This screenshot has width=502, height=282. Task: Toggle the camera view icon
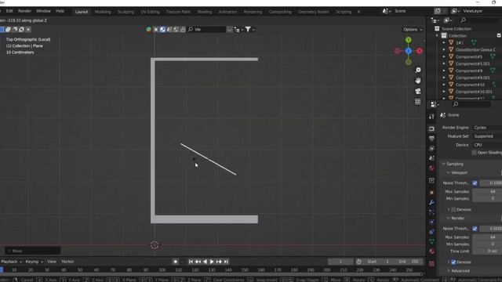[x=418, y=91]
